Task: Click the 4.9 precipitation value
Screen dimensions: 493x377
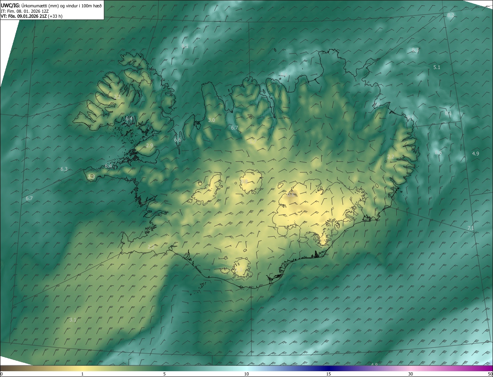Action: [x=476, y=153]
